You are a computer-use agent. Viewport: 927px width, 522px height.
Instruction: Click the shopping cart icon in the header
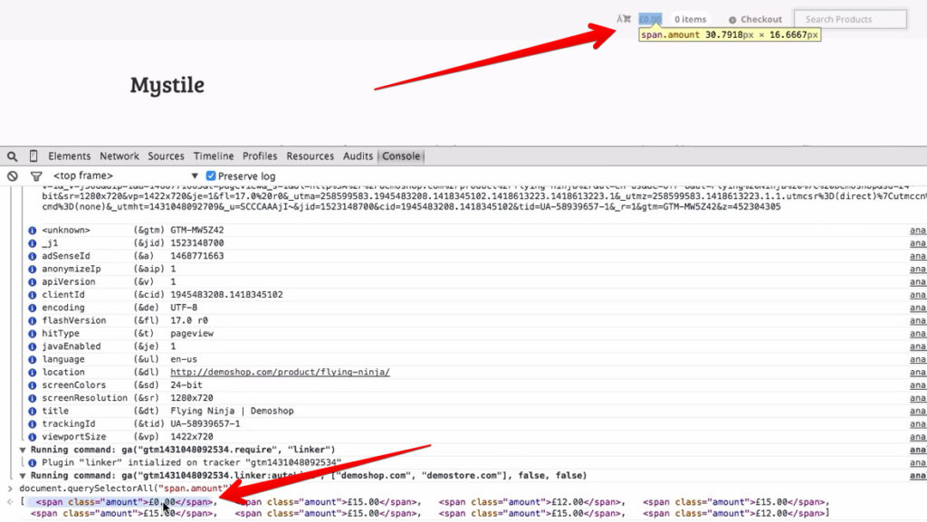[x=627, y=18]
